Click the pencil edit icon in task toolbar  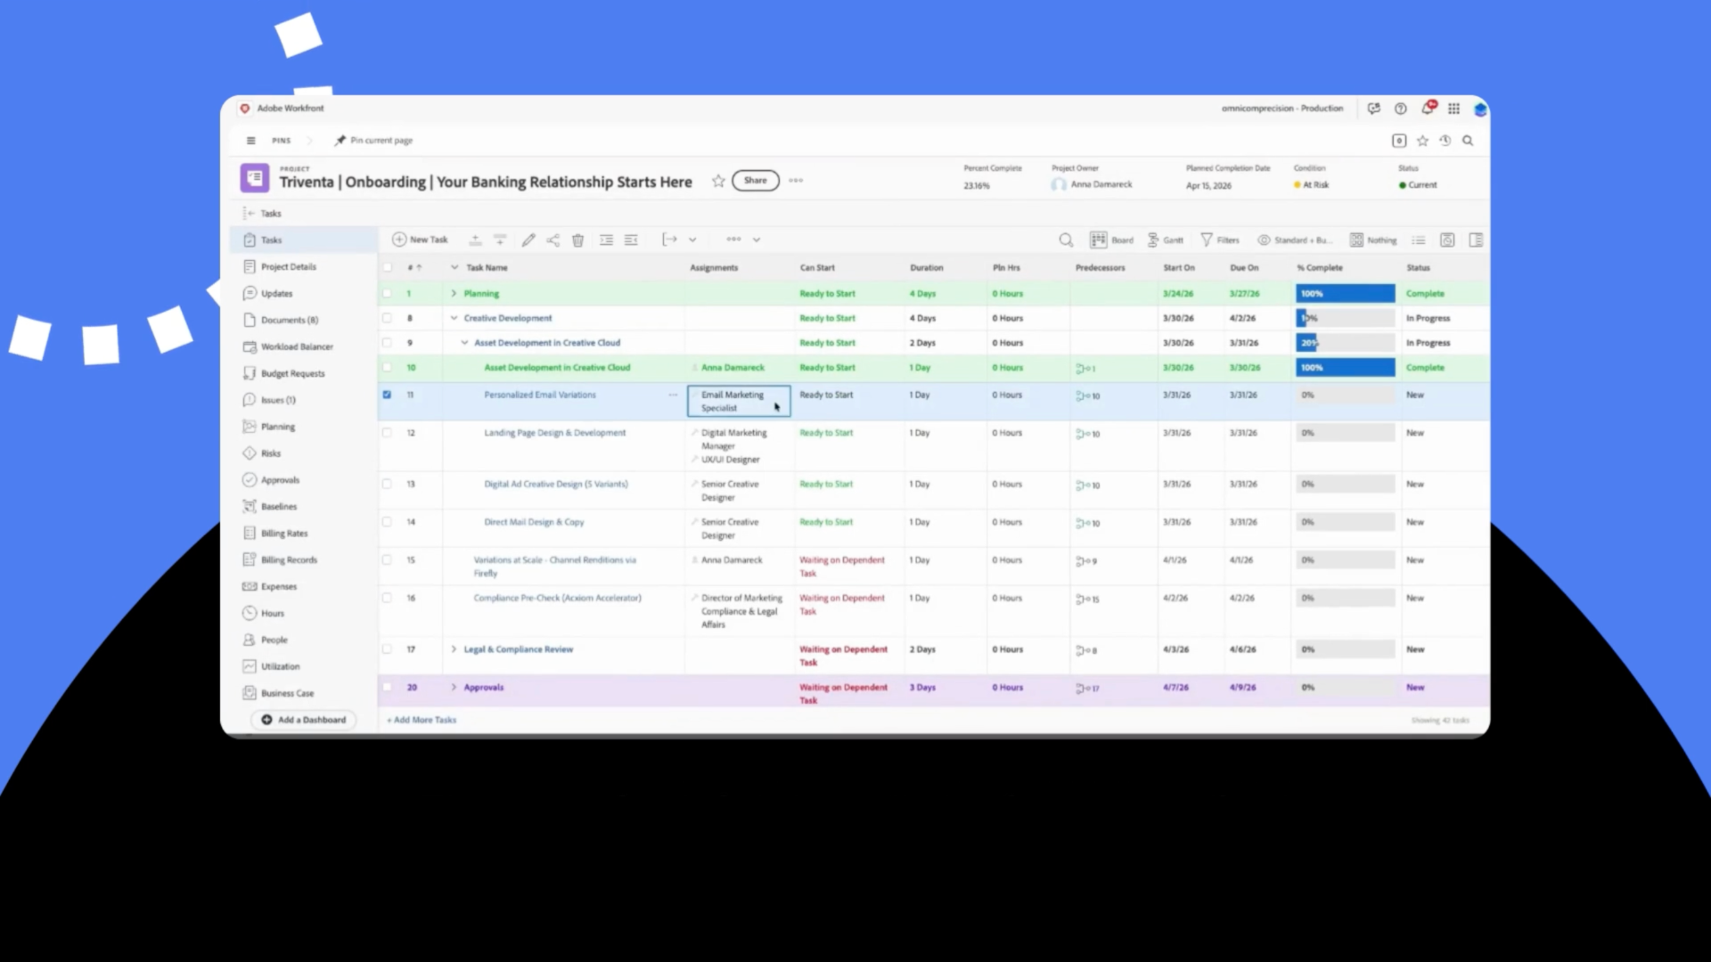[528, 240]
